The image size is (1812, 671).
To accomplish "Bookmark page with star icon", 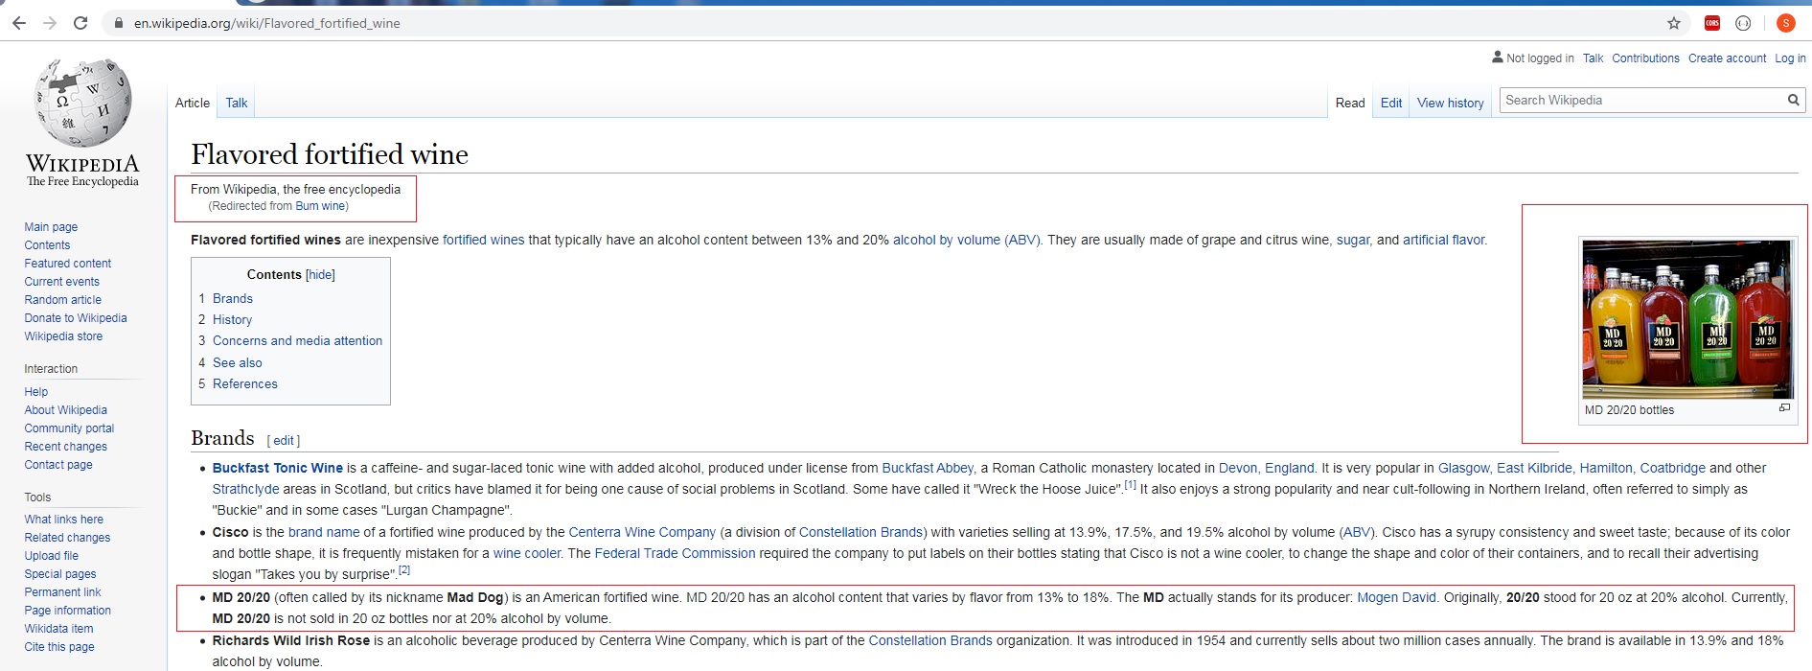I will [x=1674, y=23].
